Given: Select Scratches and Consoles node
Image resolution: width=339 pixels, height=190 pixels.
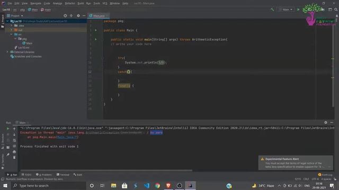Looking at the screenshot, I should pyautogui.click(x=26, y=56).
